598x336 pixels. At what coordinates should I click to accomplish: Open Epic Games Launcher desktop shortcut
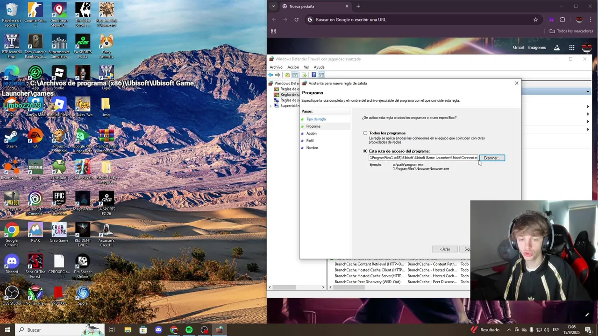59,204
